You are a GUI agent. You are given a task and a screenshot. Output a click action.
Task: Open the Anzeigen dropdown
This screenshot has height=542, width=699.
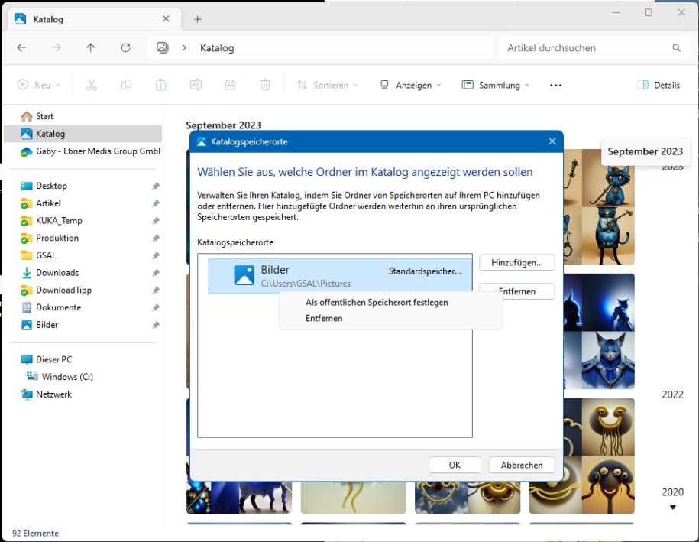tap(410, 85)
